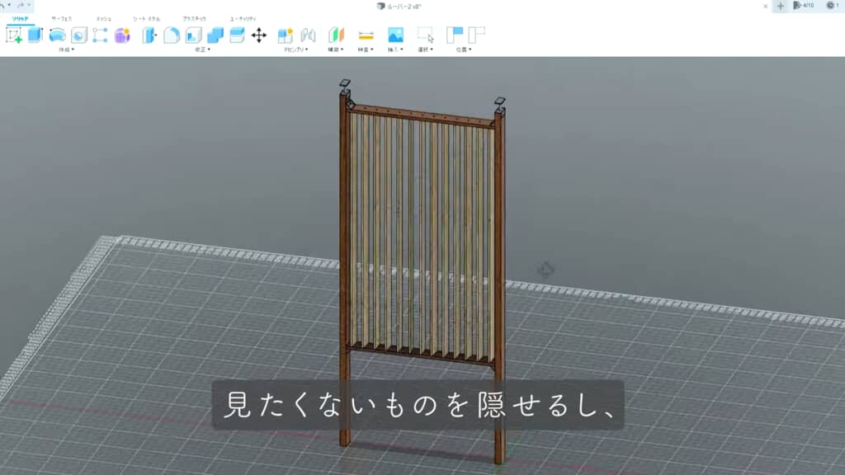845x475 pixels.
Task: Select the Fillet tool
Action: 172,35
